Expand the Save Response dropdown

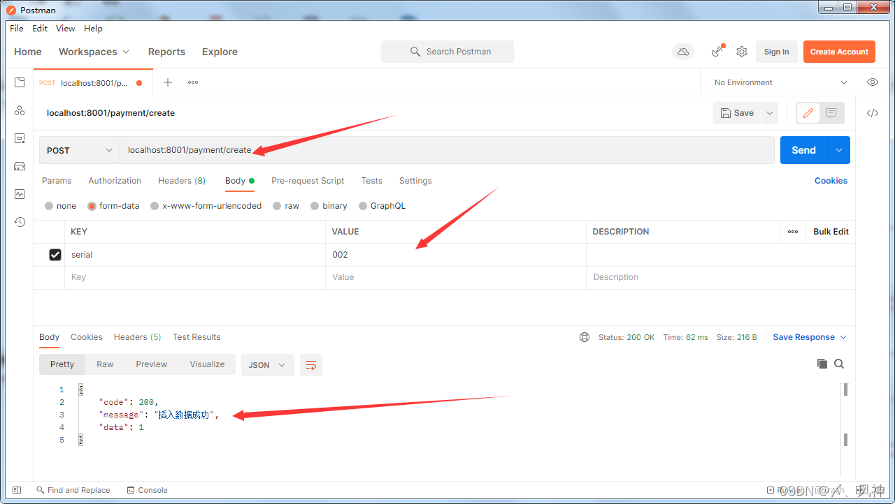point(810,337)
